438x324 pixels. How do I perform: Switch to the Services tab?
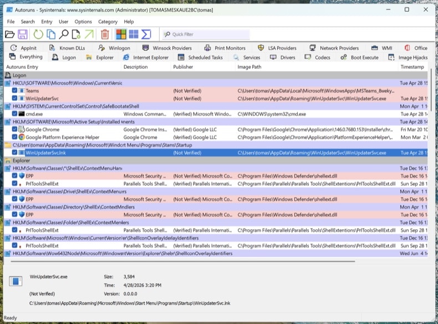[x=247, y=57]
